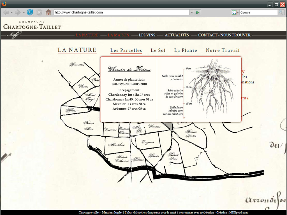Image resolution: width=287 pixels, height=215 pixels.
Task: Select the Basses Tartes parcel
Action: pyautogui.click(x=191, y=134)
